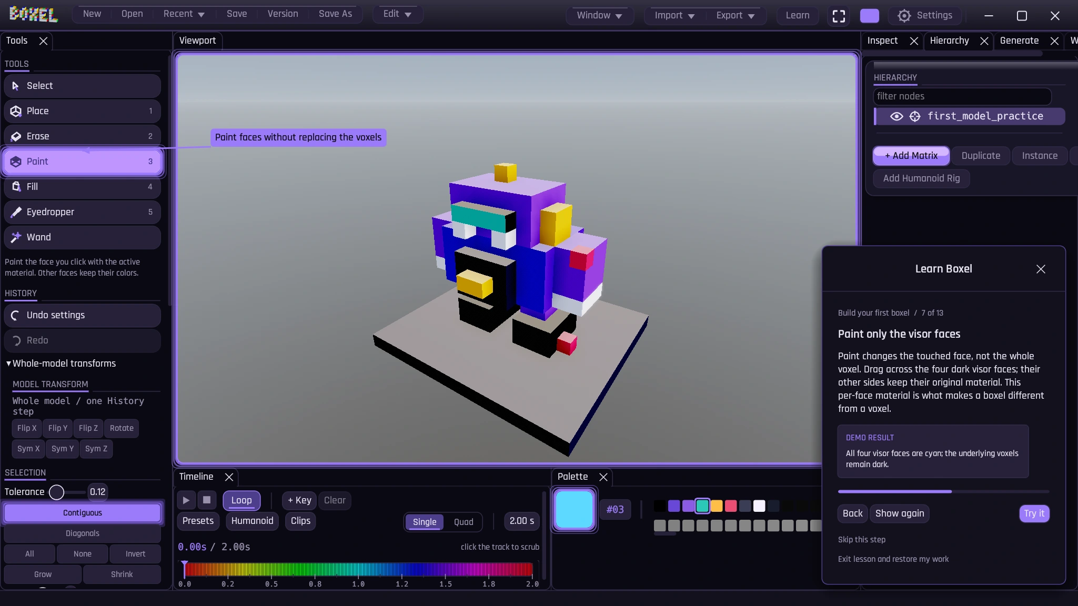Viewport: 1078px width, 606px height.
Task: Select the Select tool
Action: point(82,86)
